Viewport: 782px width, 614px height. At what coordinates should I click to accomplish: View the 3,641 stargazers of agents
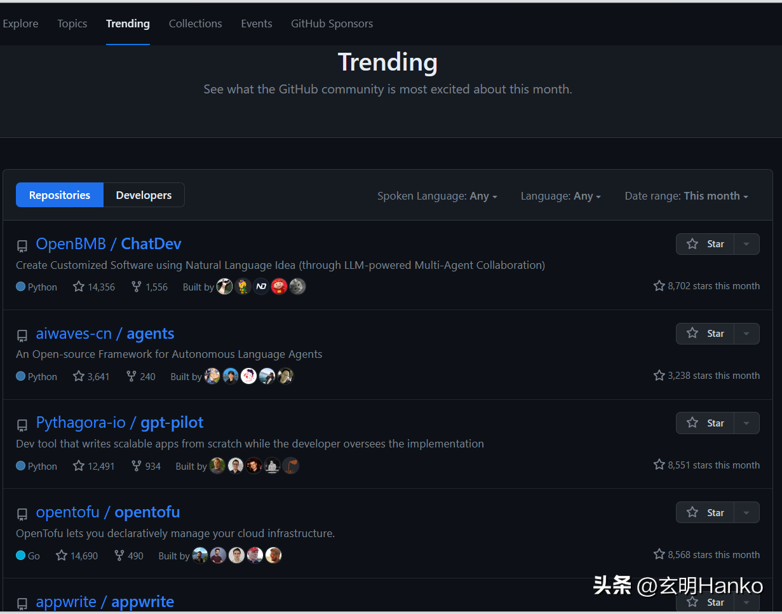[91, 376]
